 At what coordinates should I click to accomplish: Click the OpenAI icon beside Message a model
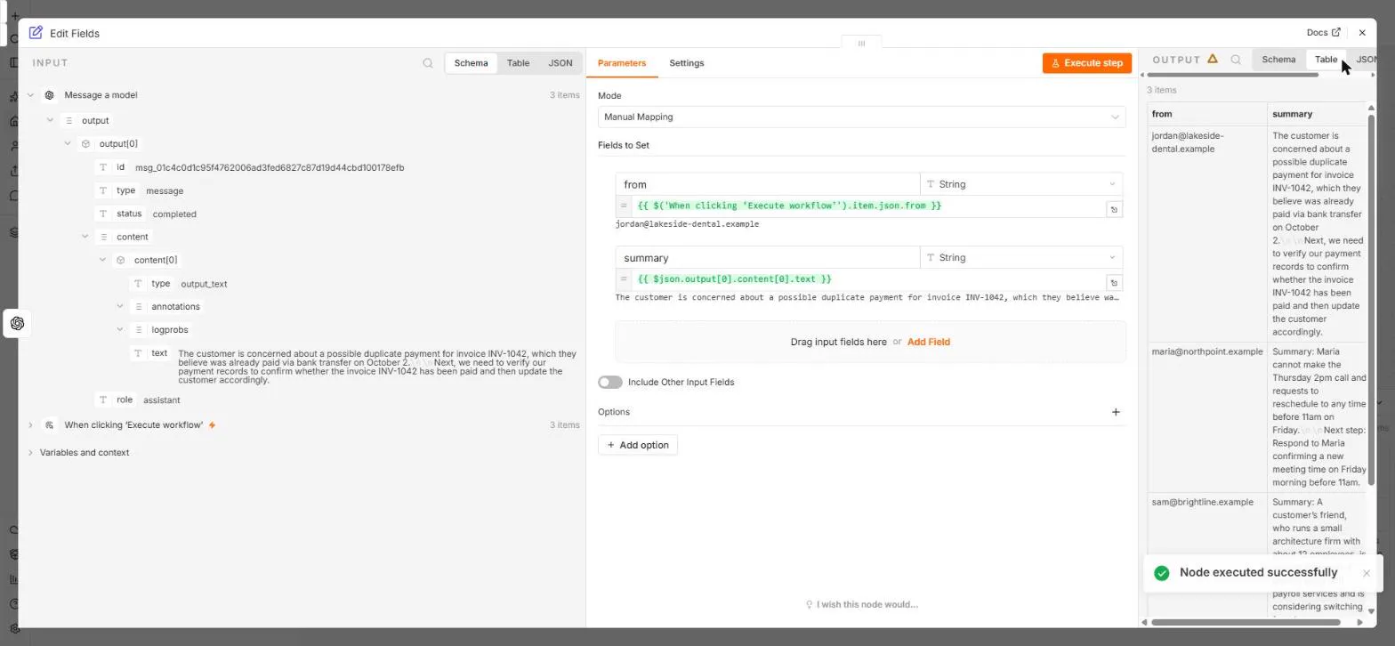pyautogui.click(x=50, y=95)
